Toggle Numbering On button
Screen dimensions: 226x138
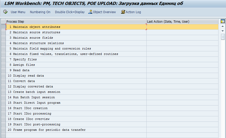pyautogui.click(x=40, y=12)
